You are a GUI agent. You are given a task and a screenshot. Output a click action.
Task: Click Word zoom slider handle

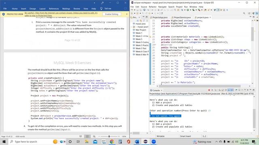[x=109, y=137]
